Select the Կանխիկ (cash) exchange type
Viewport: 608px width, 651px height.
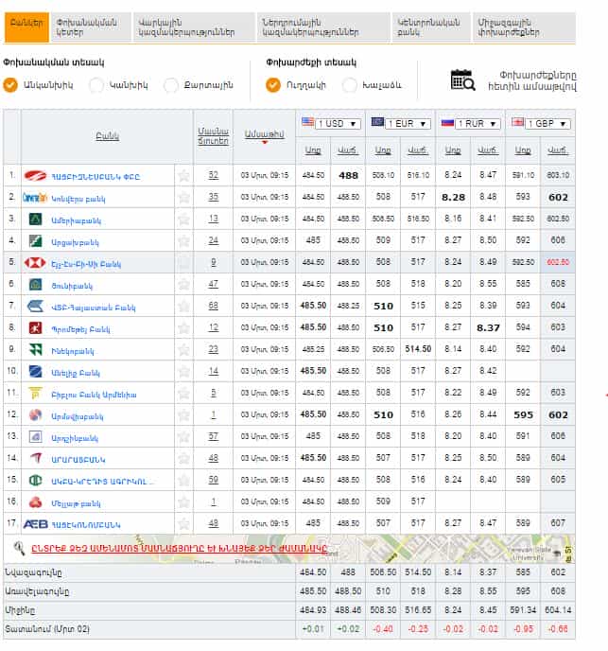(x=96, y=85)
